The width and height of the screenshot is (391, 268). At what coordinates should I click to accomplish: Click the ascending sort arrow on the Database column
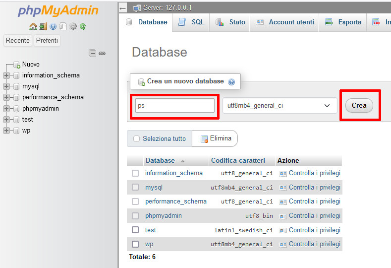pyautogui.click(x=182, y=161)
